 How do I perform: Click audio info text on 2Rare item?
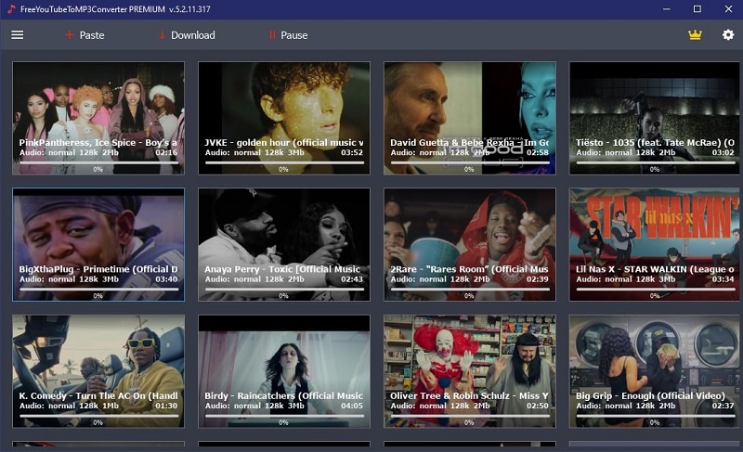click(440, 279)
